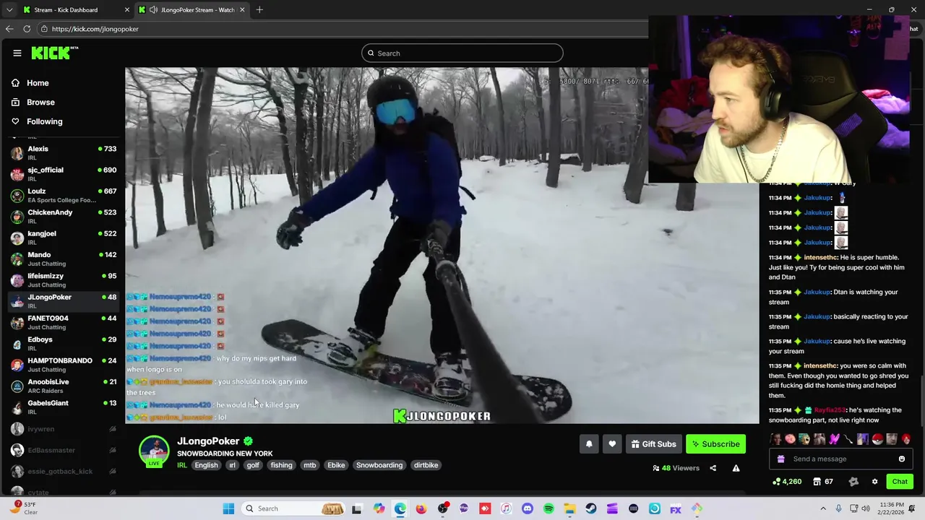Open Discord from the taskbar
The image size is (925, 520).
528,508
